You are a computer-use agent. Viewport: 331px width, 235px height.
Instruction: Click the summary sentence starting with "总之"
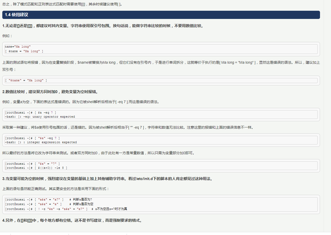pyautogui.click(x=62, y=4)
